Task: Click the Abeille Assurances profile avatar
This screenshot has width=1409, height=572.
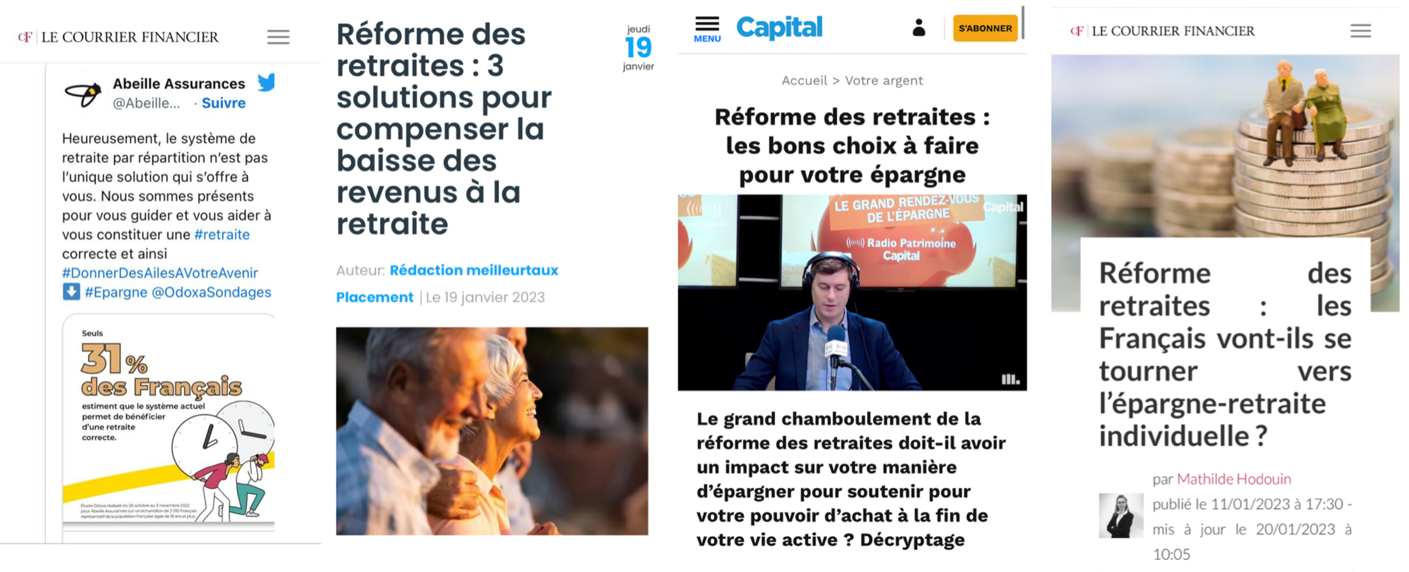Action: (x=83, y=94)
